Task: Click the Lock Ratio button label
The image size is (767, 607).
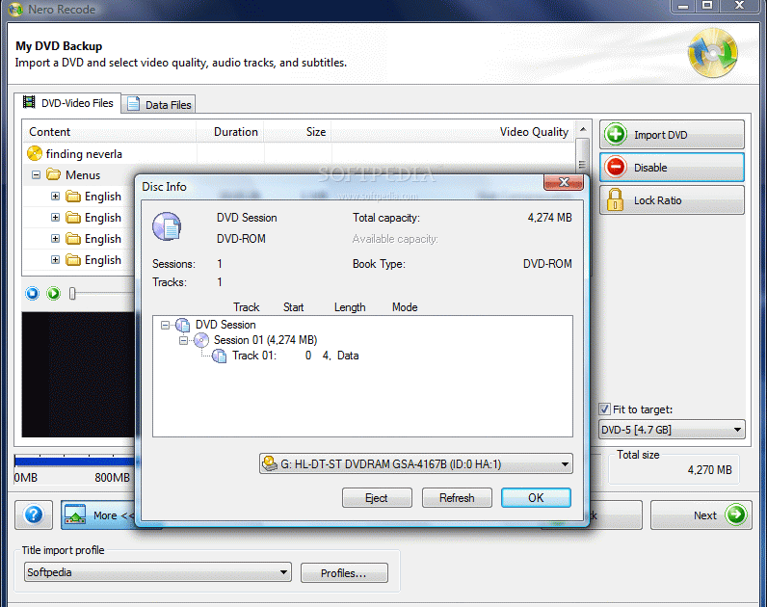Action: pos(657,200)
